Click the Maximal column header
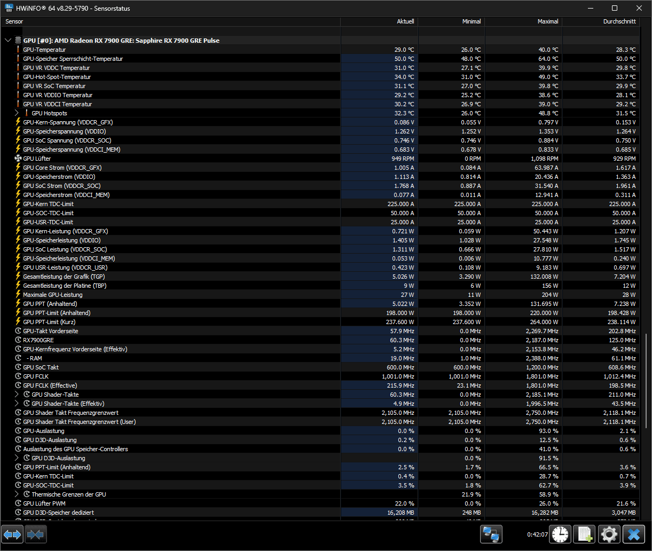This screenshot has width=652, height=551. pos(523,22)
